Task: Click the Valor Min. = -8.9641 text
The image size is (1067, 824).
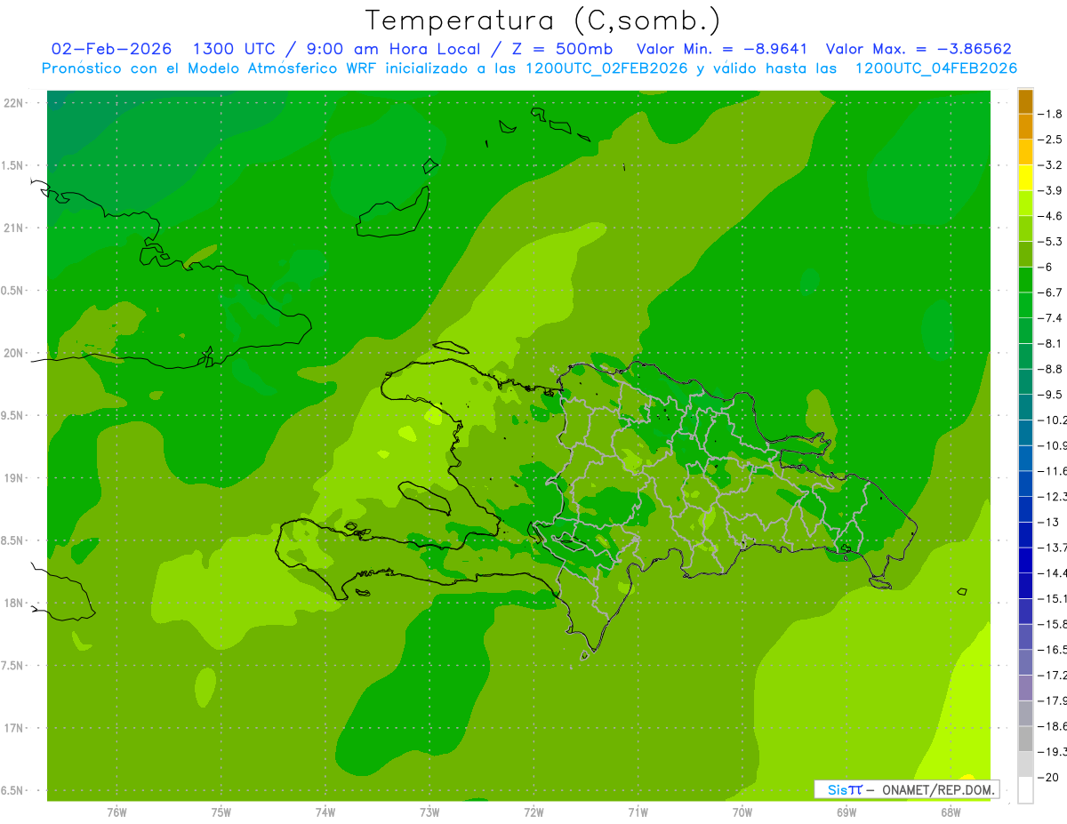Action: [x=722, y=49]
